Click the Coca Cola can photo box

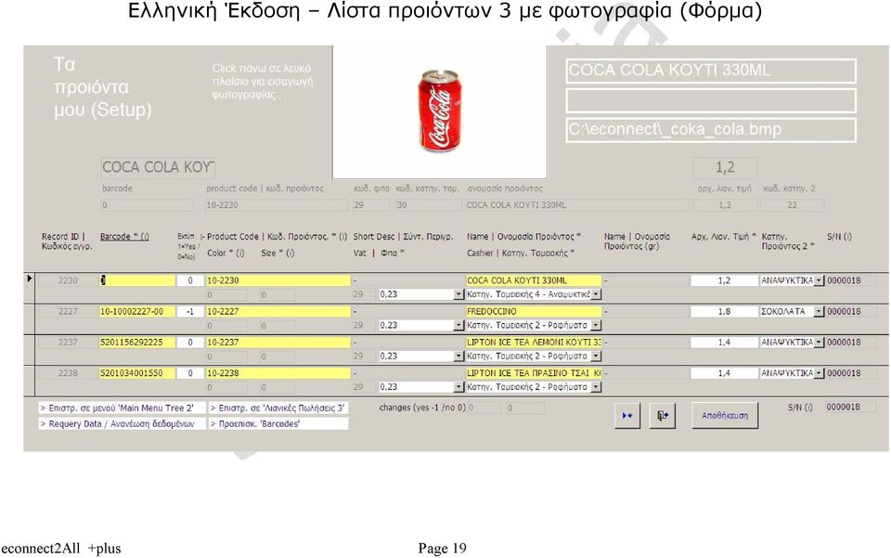pyautogui.click(x=439, y=112)
